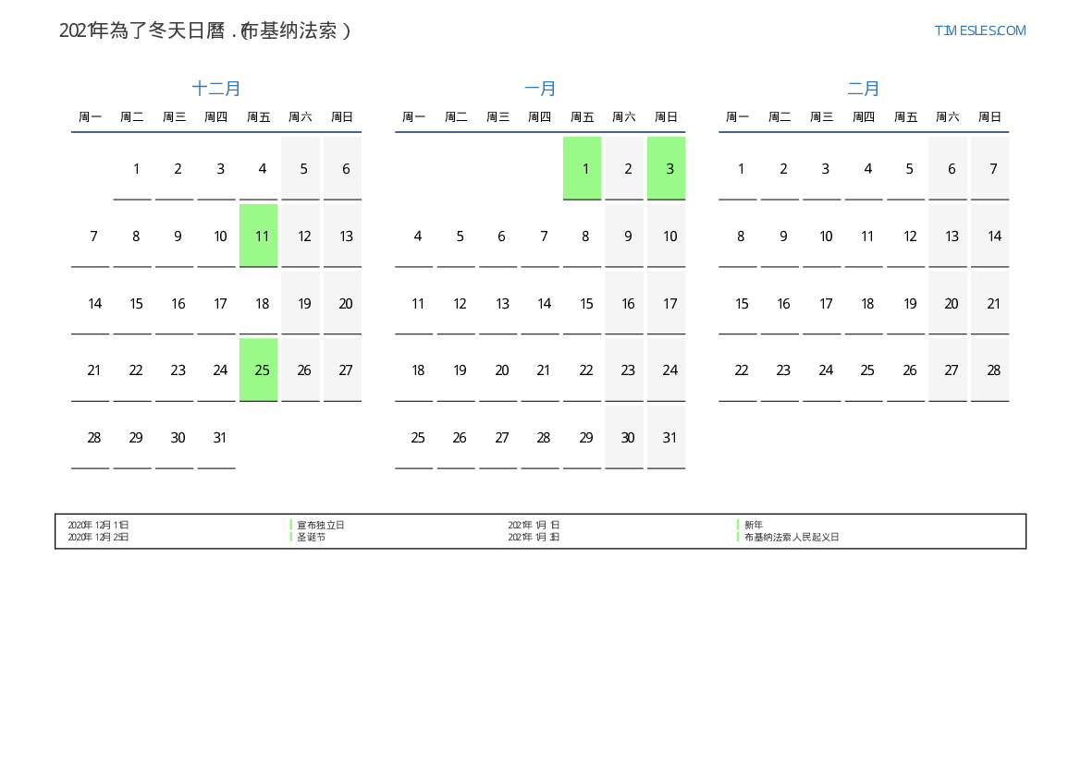Select January 15 in the calendar
The image size is (1081, 764).
click(585, 304)
